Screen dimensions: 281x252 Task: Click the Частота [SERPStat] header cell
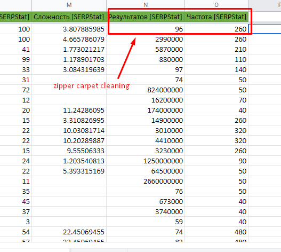tap(216, 17)
